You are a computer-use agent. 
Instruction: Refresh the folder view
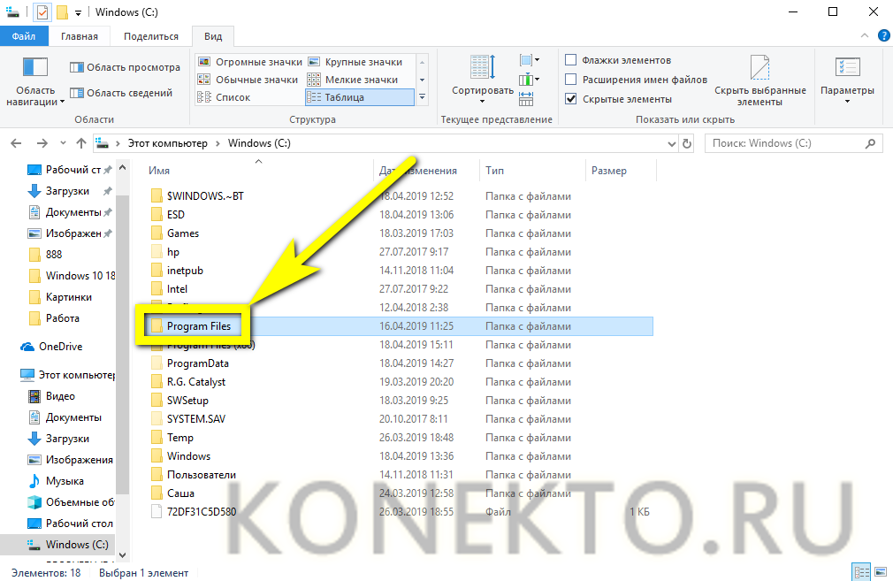click(x=687, y=143)
